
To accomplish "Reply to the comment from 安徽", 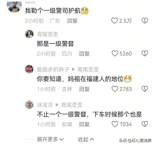I will pyautogui.click(x=84, y=124).
